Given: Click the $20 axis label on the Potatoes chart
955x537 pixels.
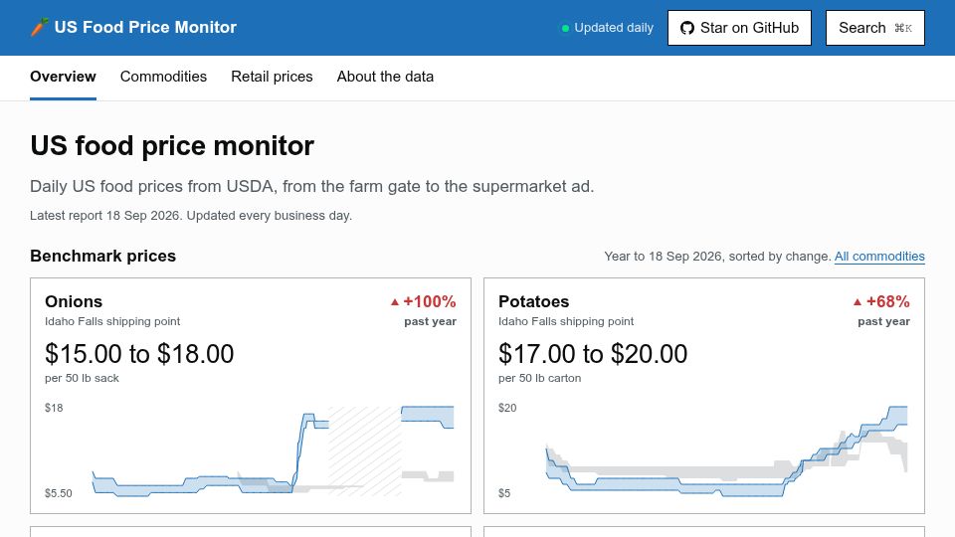Looking at the screenshot, I should [x=507, y=408].
